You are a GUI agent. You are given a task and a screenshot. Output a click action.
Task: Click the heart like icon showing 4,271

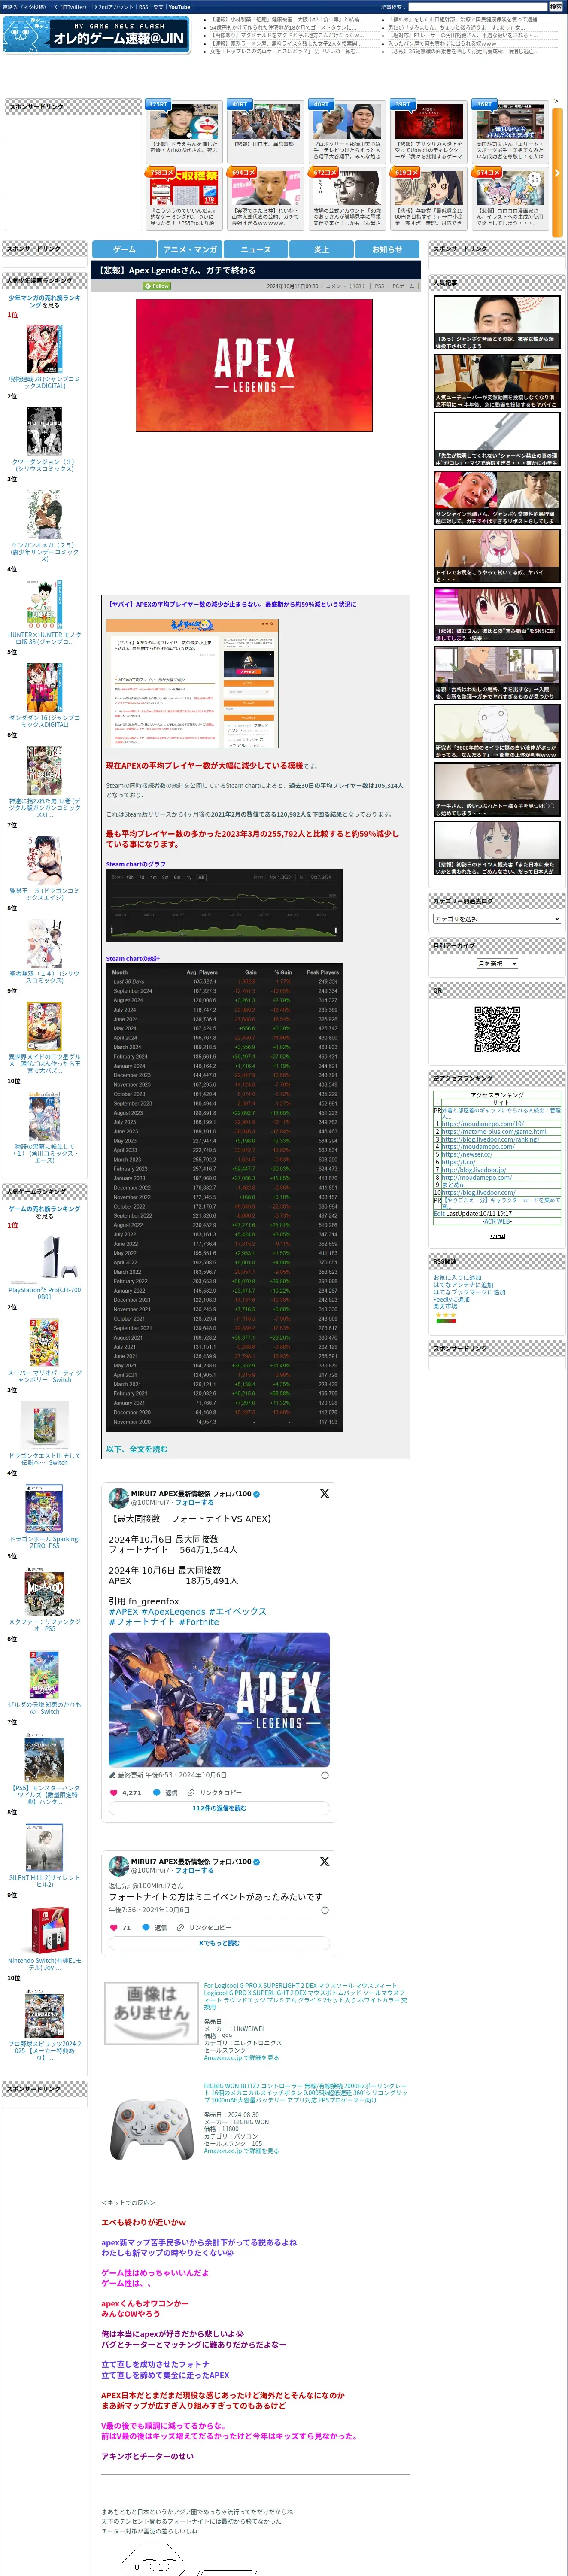(x=114, y=1792)
